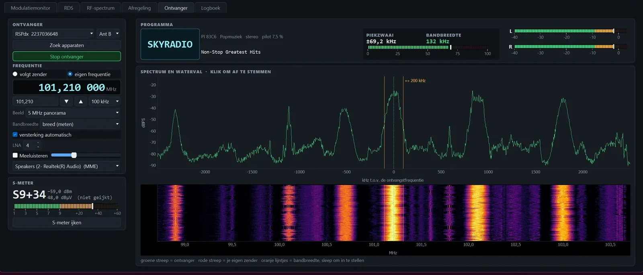643x275 pixels.
Task: Click the pilot 7,5 % text
Action: click(272, 37)
